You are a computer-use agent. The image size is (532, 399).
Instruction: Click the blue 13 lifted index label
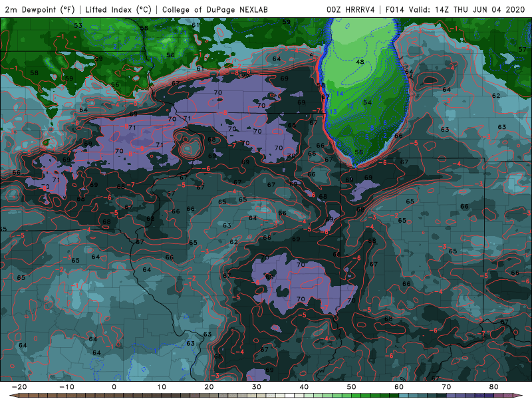tap(333, 112)
